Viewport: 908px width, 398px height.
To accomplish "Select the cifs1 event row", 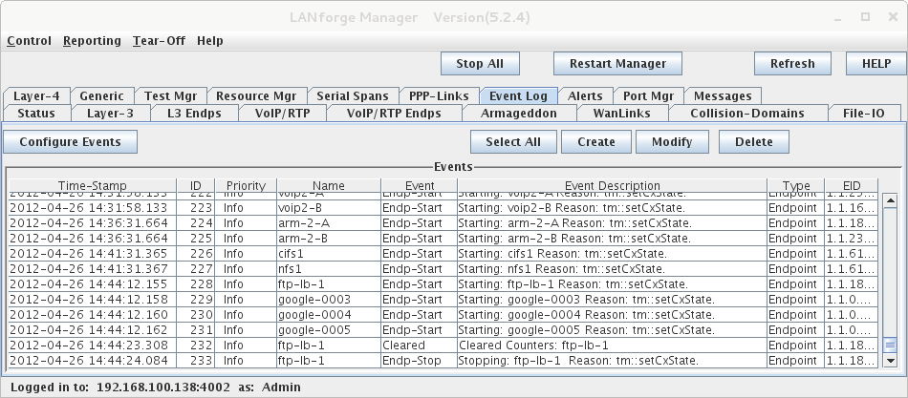I will pos(443,253).
